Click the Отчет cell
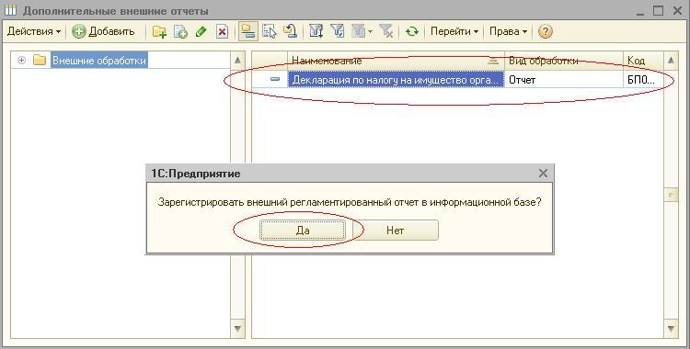 pyautogui.click(x=564, y=80)
